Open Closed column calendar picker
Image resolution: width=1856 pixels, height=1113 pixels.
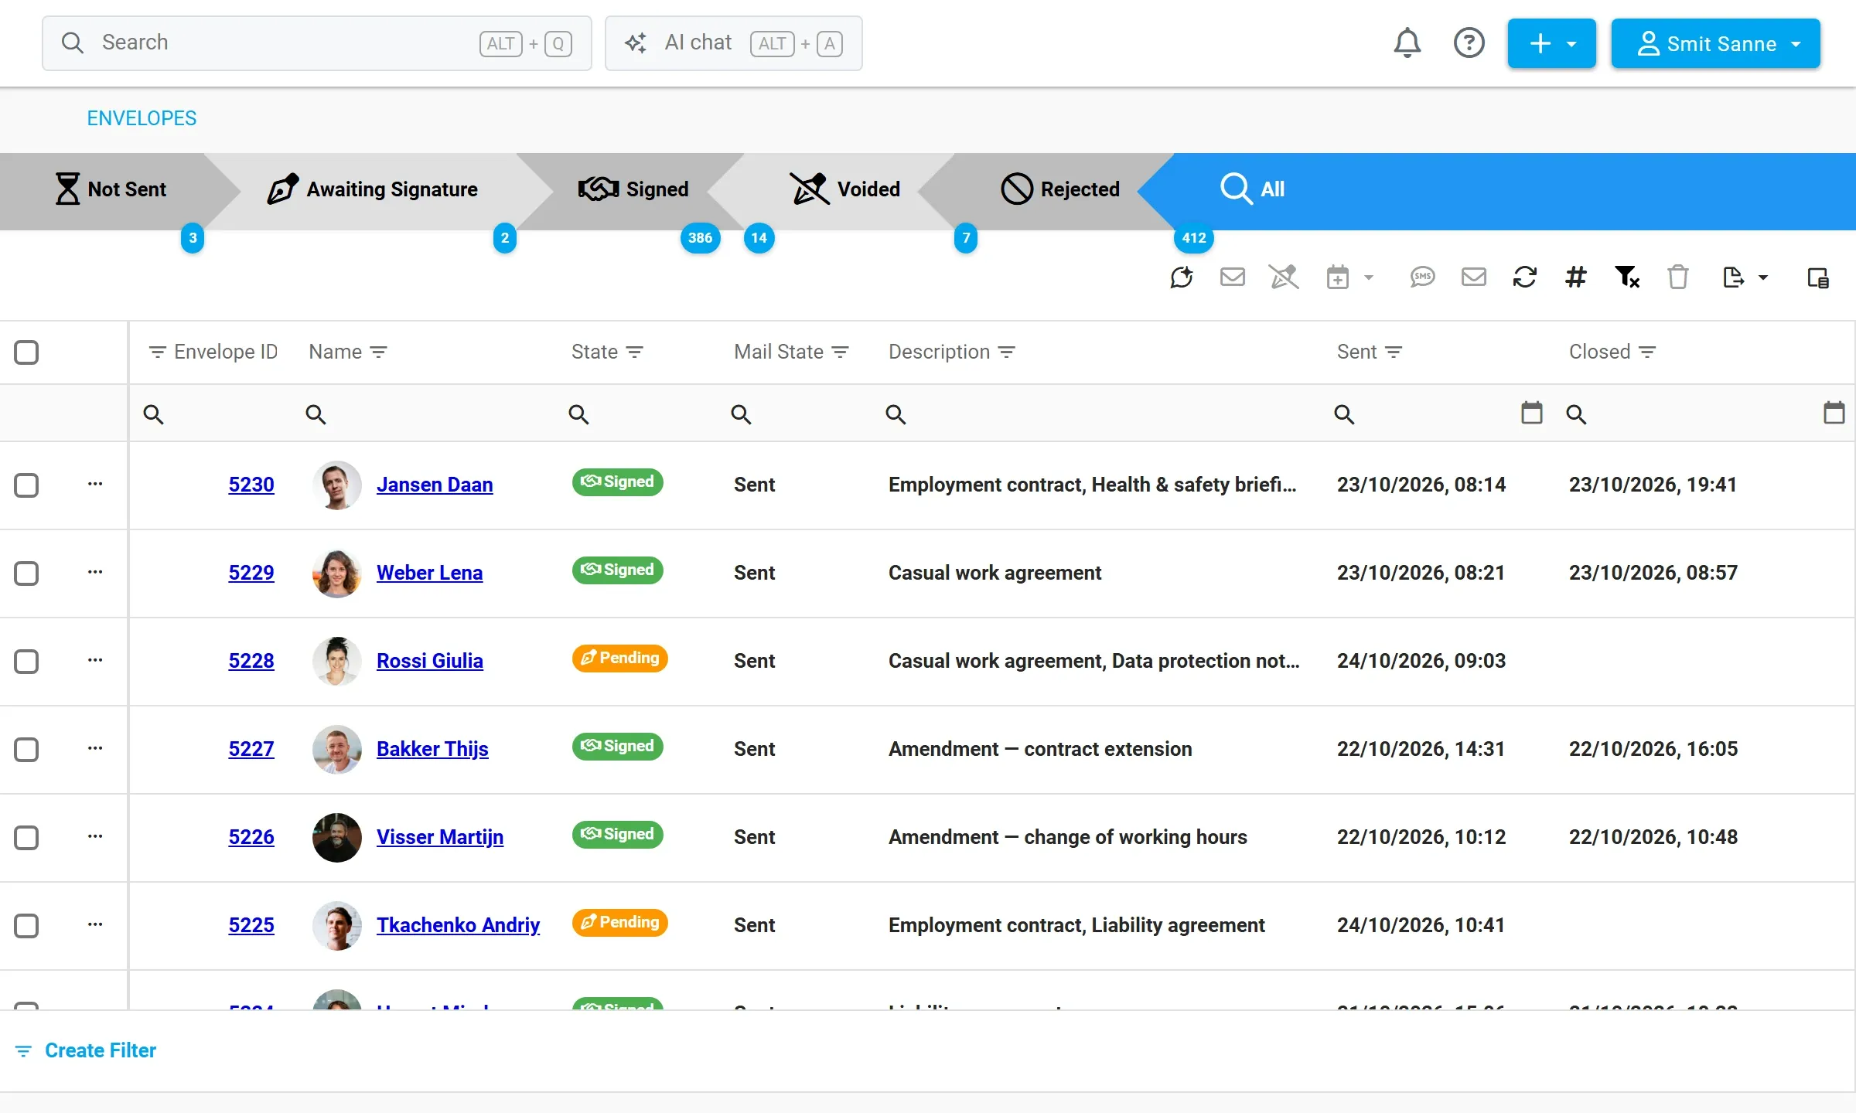pyautogui.click(x=1834, y=413)
